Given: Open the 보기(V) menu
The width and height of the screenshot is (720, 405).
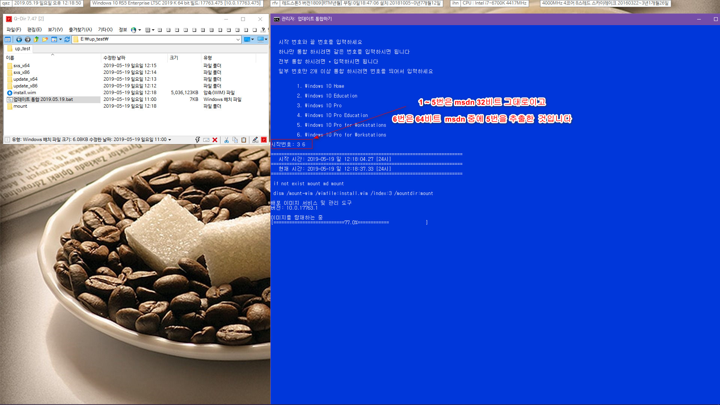Looking at the screenshot, I should coord(55,30).
